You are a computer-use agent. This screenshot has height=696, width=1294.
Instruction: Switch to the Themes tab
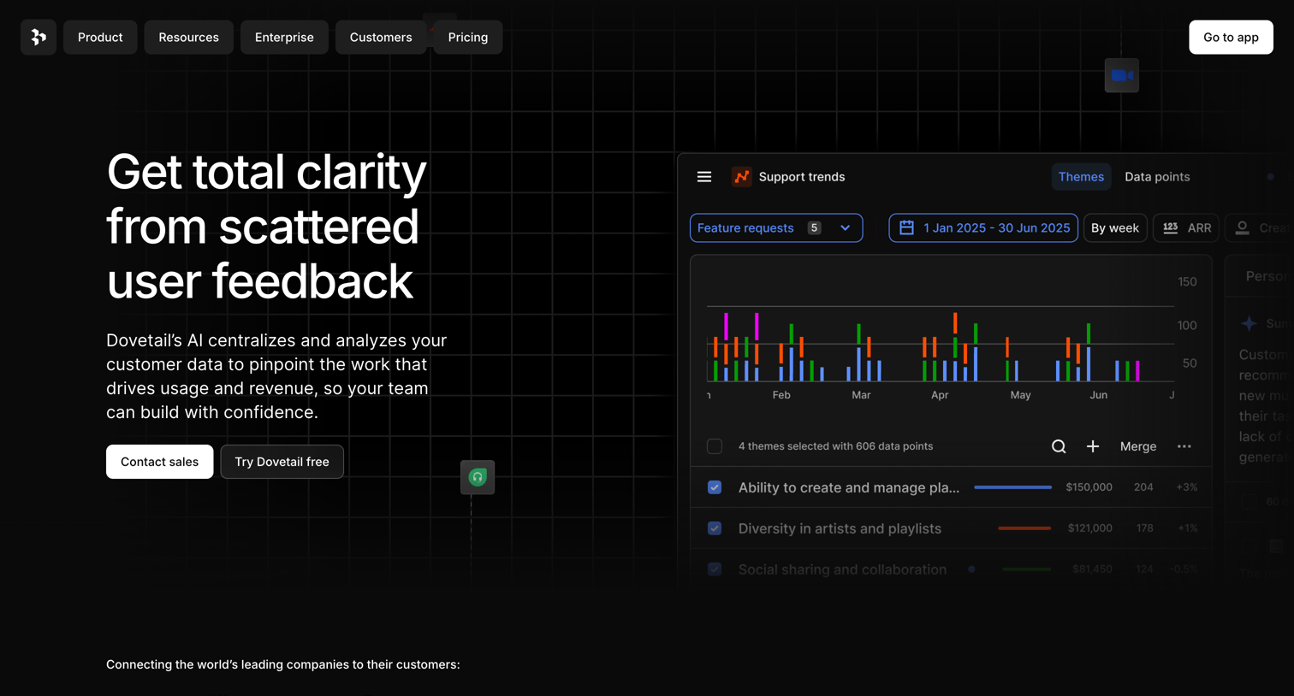coord(1081,177)
